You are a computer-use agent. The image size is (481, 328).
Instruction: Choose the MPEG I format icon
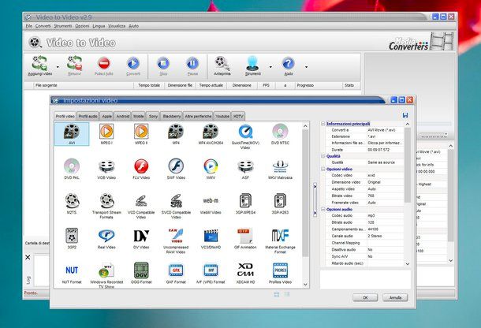[x=106, y=134]
